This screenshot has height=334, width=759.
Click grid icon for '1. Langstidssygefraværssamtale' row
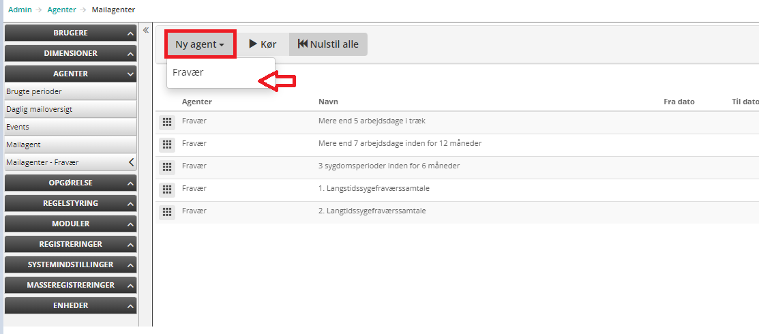pos(166,189)
